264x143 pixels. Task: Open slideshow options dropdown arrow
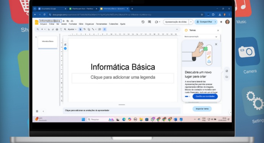point(191,22)
